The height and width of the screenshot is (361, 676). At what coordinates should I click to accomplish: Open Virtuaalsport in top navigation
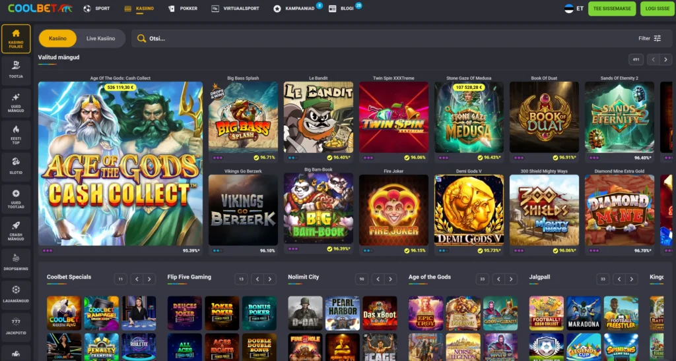(236, 9)
